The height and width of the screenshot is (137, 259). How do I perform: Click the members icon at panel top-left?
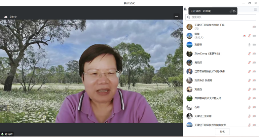pos(185,9)
